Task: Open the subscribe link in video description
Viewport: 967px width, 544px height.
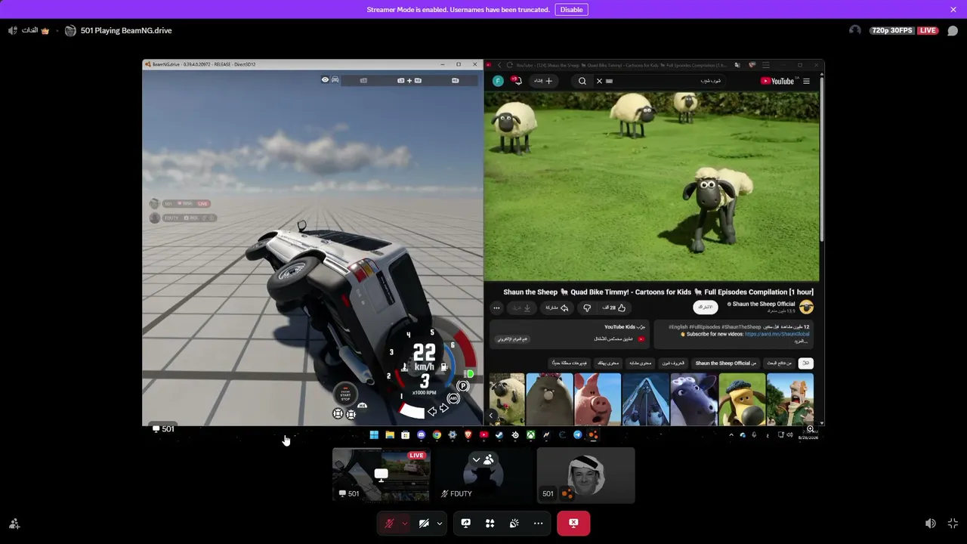Action: pyautogui.click(x=777, y=334)
